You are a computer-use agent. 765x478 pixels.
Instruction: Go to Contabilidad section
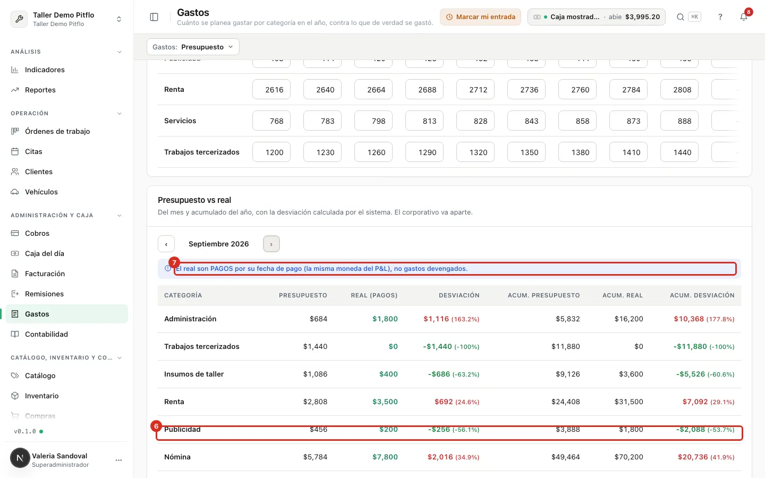(x=67, y=334)
